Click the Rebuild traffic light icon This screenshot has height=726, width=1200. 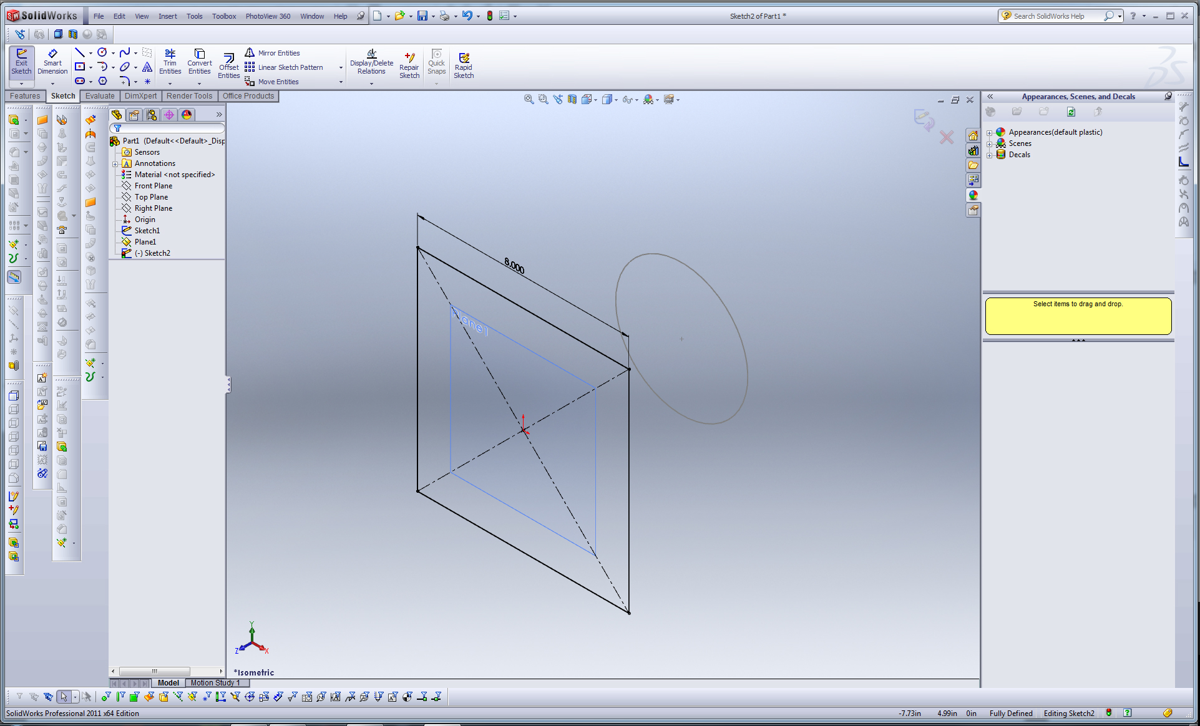(490, 16)
